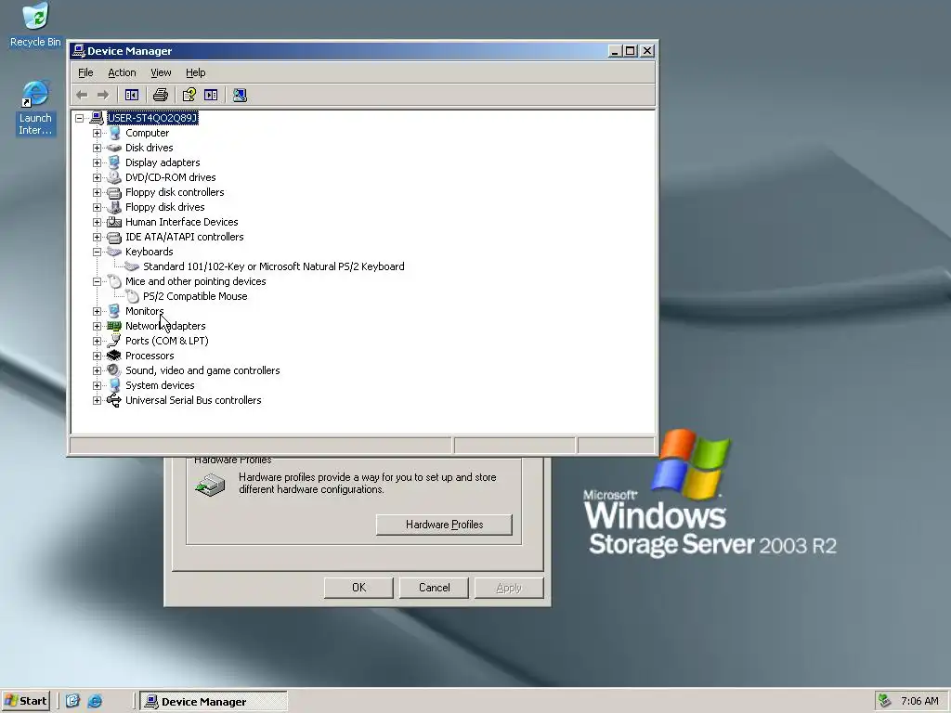Screen dimensions: 951x713
Task: Collapse the Keyboards node
Action: pyautogui.click(x=97, y=252)
